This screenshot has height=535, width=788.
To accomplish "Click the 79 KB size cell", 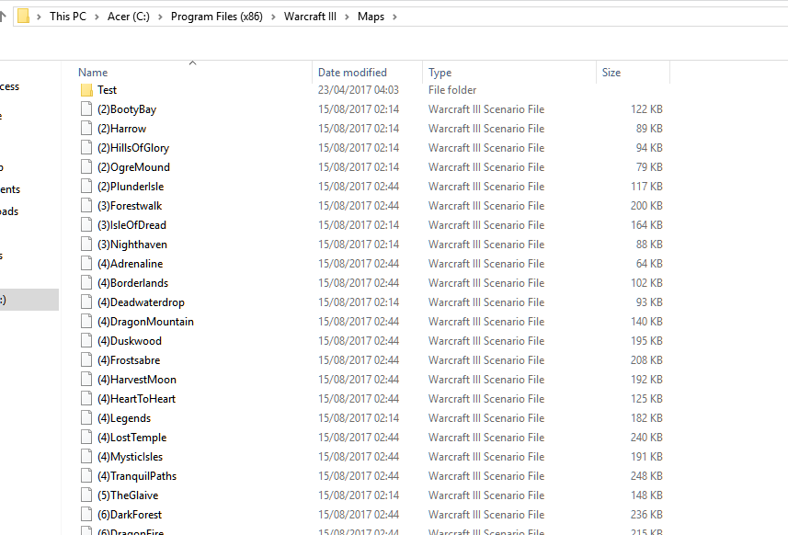I will point(649,166).
